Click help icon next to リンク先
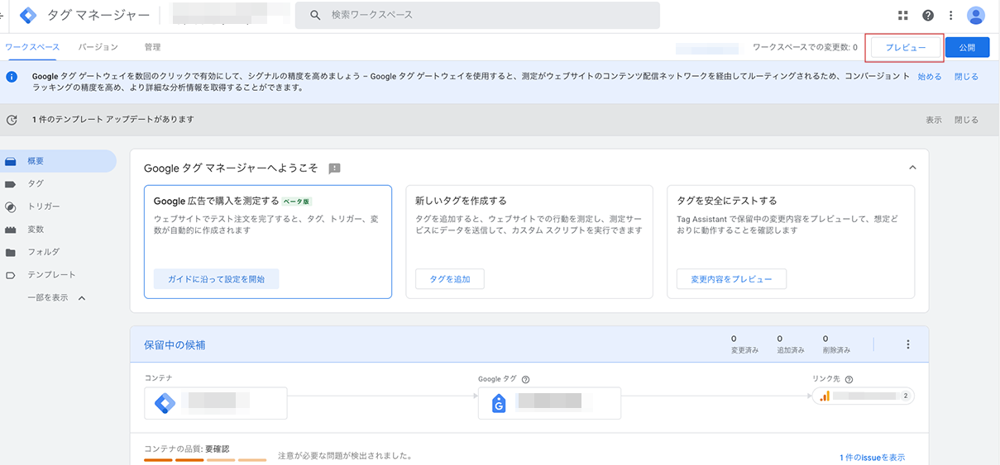This screenshot has width=1000, height=465. coord(849,380)
